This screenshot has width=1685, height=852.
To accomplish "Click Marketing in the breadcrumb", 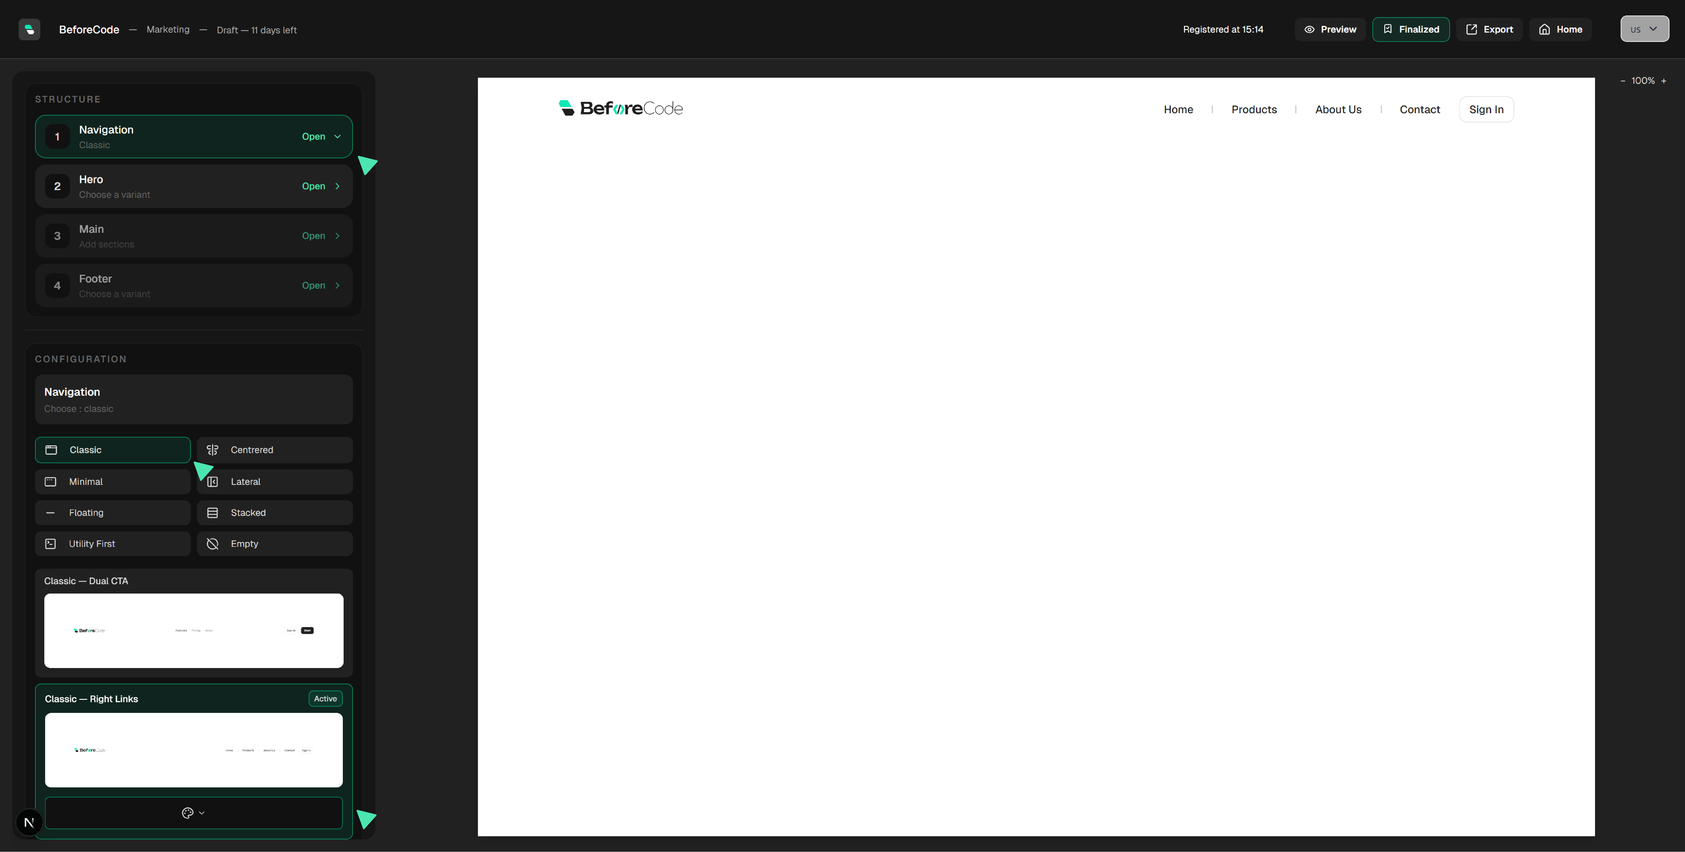I will (168, 29).
